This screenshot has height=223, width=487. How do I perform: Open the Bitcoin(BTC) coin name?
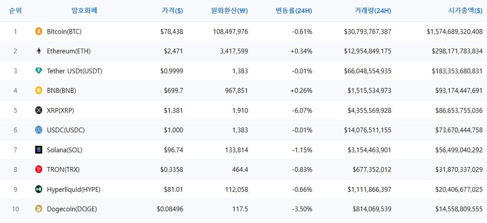(64, 32)
